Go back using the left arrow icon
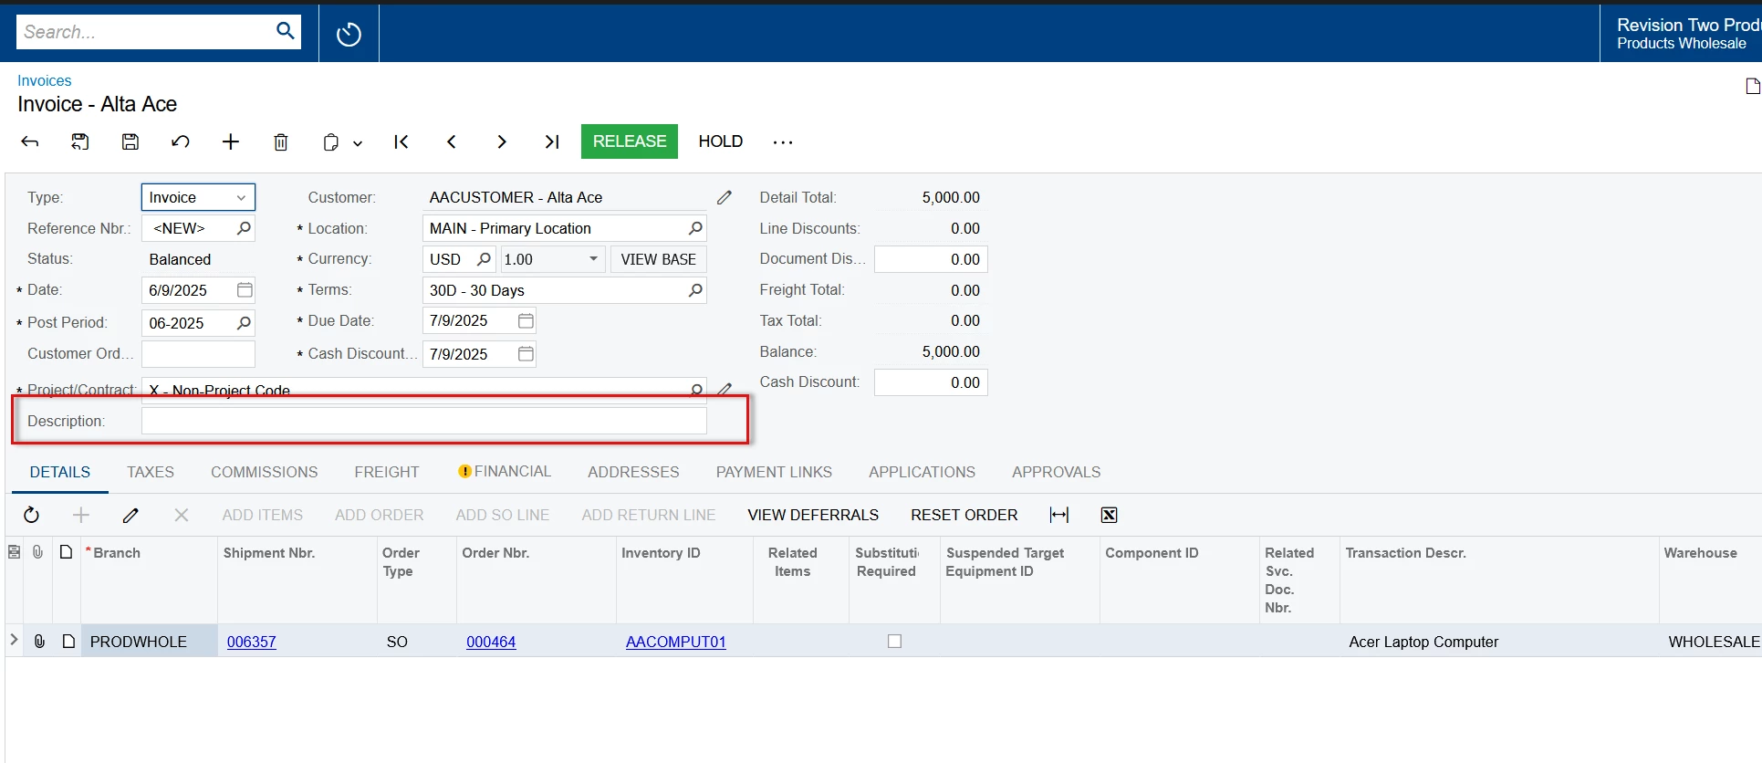 (x=30, y=141)
